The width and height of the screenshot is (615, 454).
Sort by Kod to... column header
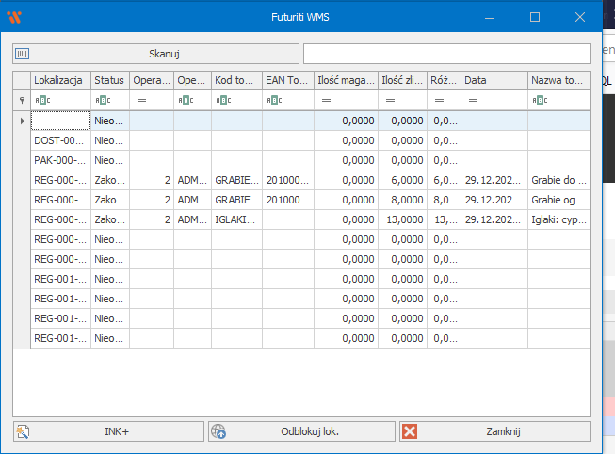(x=237, y=80)
